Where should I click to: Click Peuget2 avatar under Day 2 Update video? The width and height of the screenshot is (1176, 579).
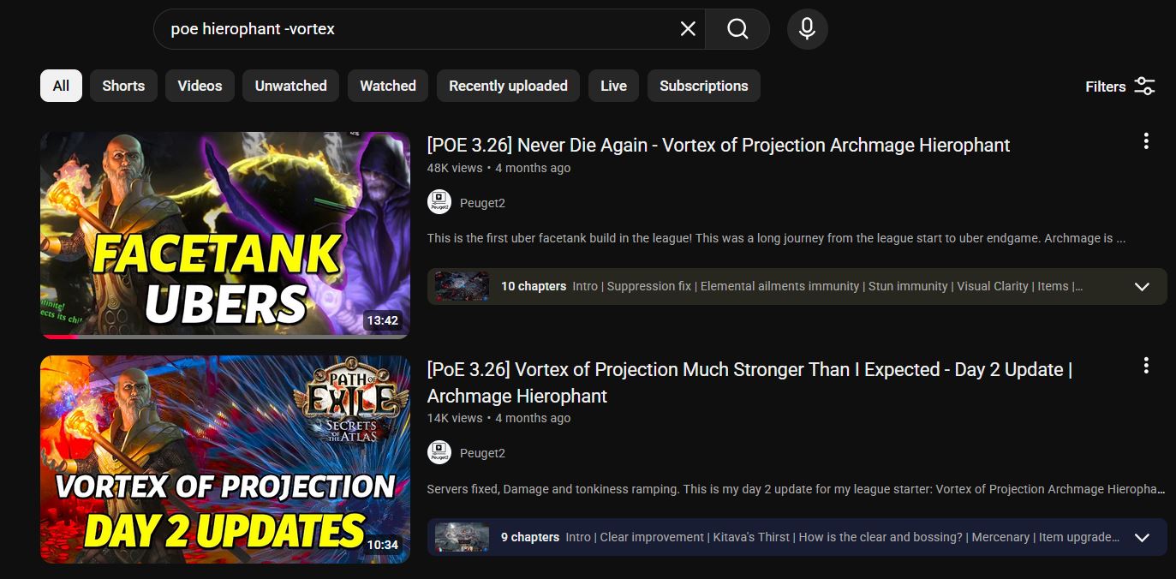click(439, 452)
